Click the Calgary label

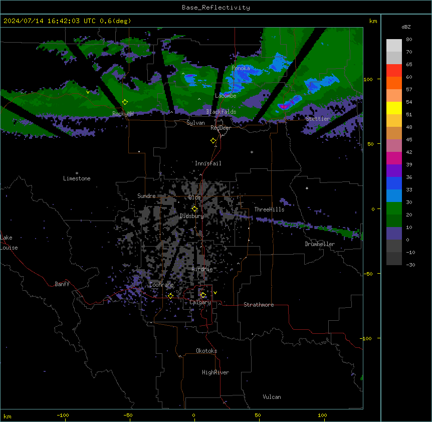click(x=200, y=302)
